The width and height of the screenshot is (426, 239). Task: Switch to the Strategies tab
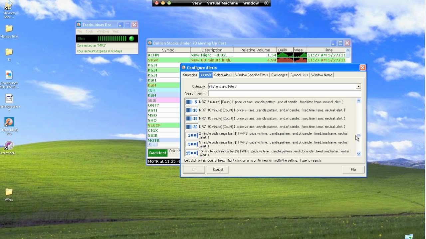point(190,75)
